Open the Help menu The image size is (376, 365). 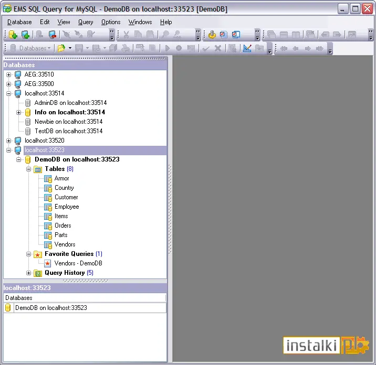coord(166,22)
